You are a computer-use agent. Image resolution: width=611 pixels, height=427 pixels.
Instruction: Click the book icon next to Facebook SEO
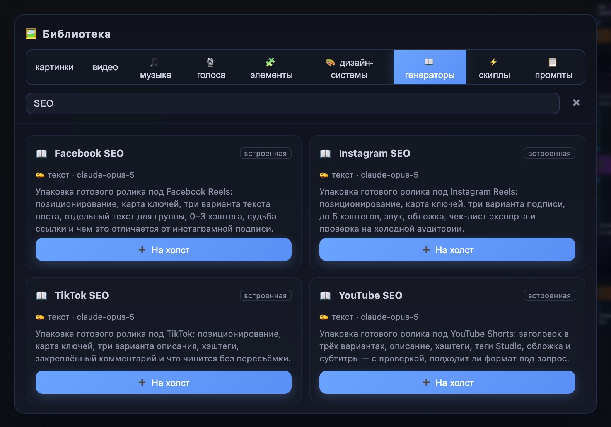[x=41, y=154]
